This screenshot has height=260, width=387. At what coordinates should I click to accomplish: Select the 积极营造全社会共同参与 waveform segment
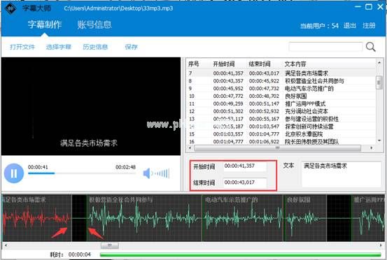pyautogui.click(x=144, y=218)
